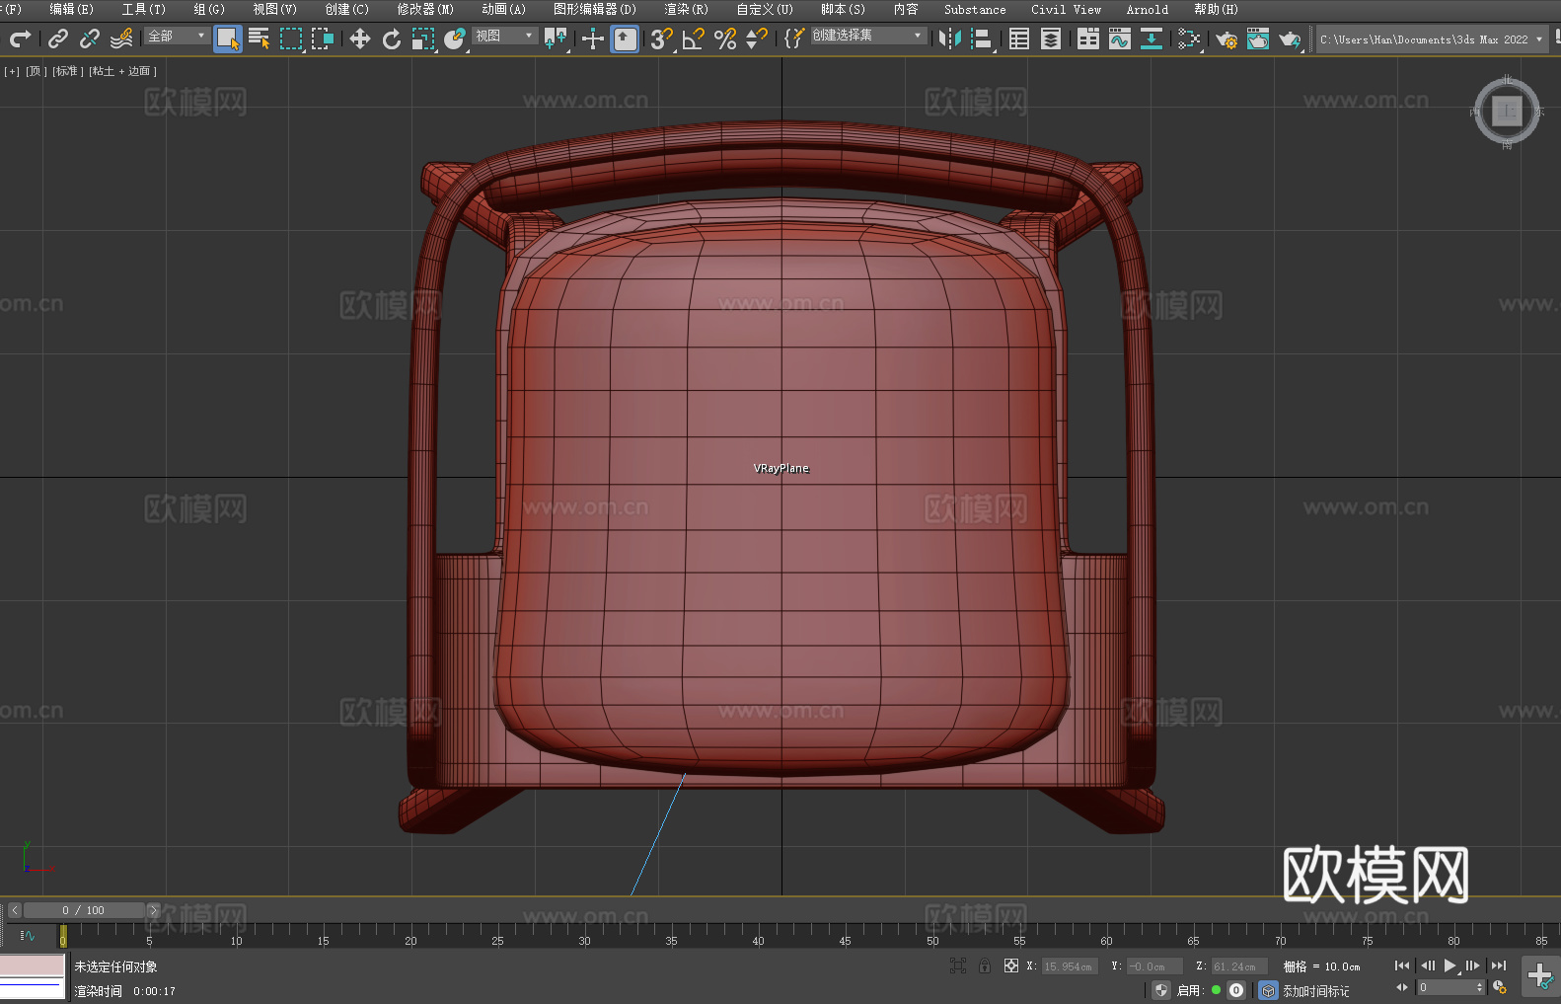Select the Scale tool
Viewport: 1561px width, 1004px height.
pos(423,39)
